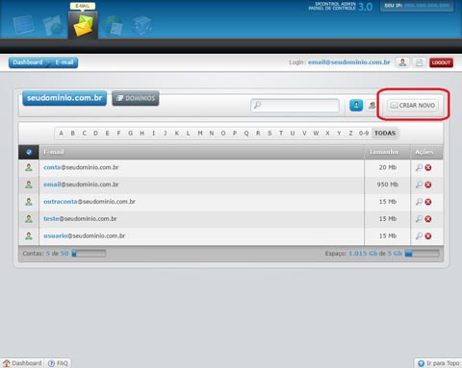Open the E-mail envelope icon in top bar
Viewport: 462px width, 368px height.
click(x=83, y=25)
